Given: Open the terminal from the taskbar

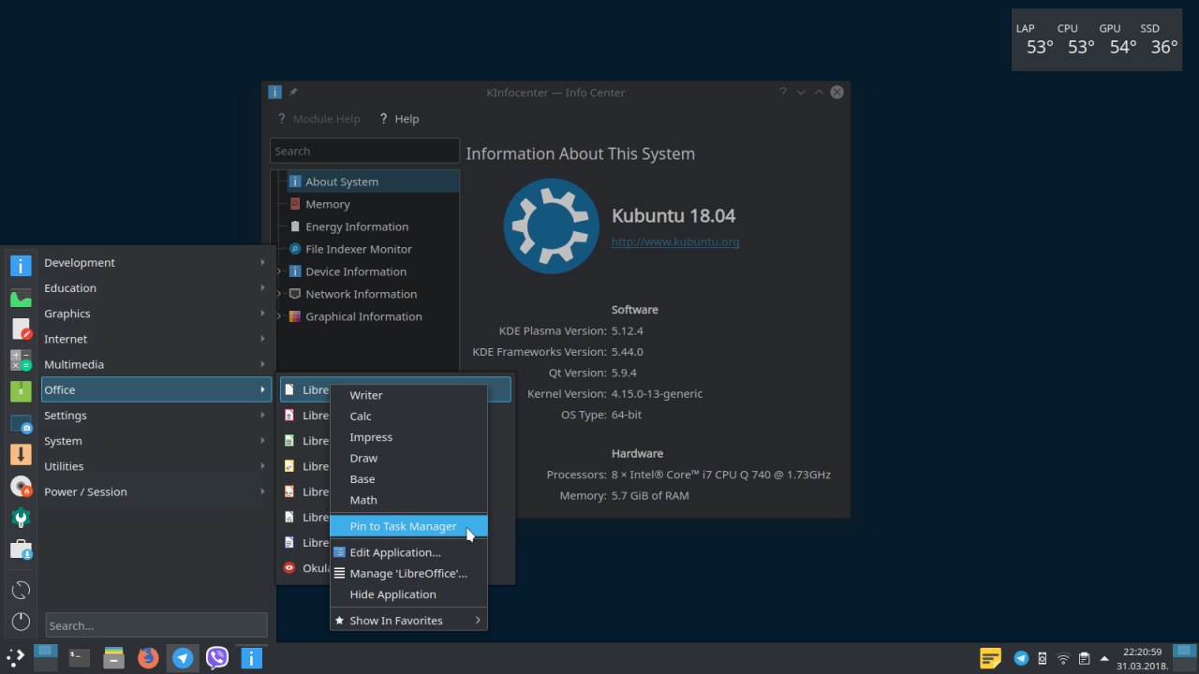Looking at the screenshot, I should pos(80,658).
